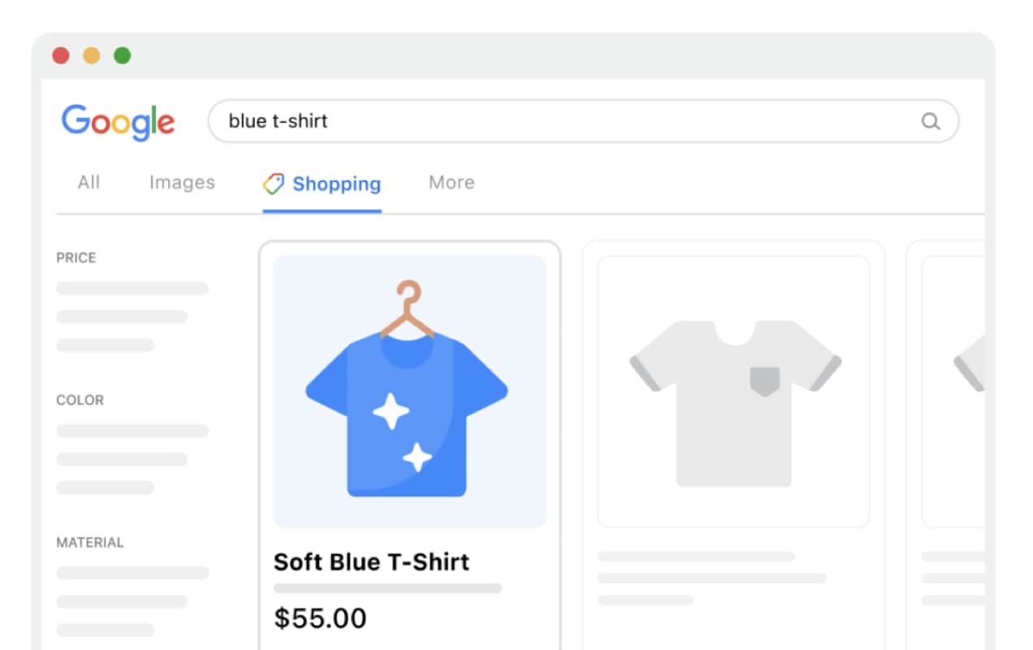
Task: Click the Shopping tag icon
Action: click(274, 184)
